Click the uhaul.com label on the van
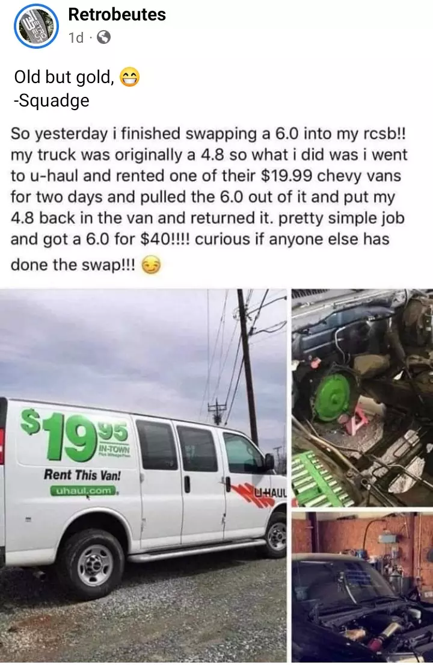 click(84, 490)
